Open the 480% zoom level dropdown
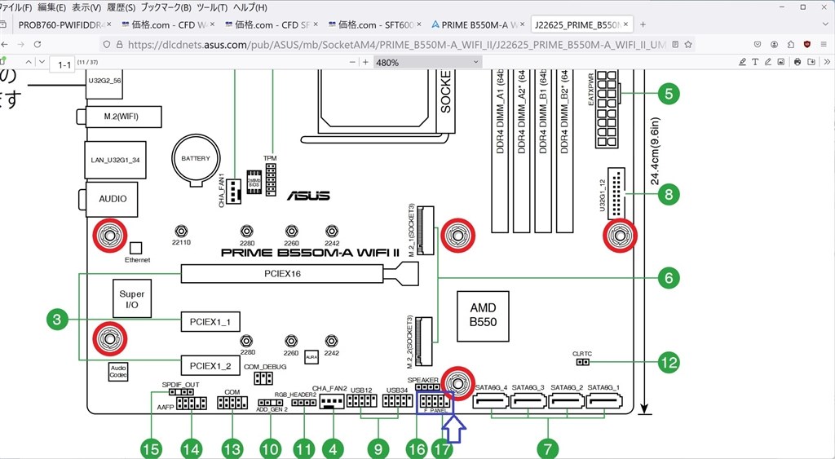The height and width of the screenshot is (459, 835). tap(427, 62)
